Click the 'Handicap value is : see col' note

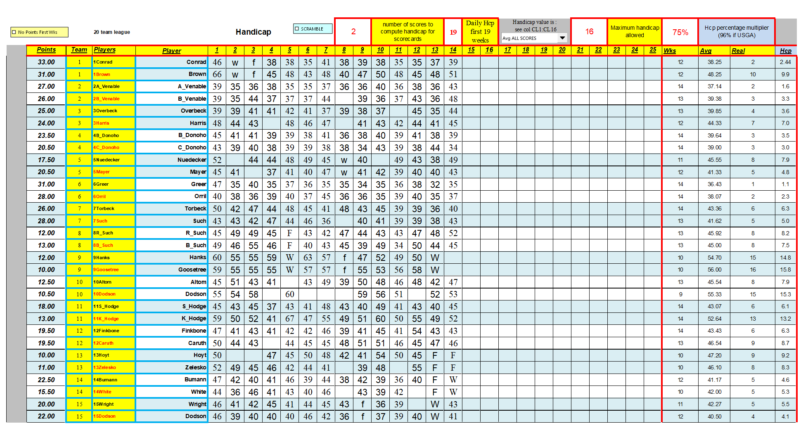pyautogui.click(x=535, y=26)
